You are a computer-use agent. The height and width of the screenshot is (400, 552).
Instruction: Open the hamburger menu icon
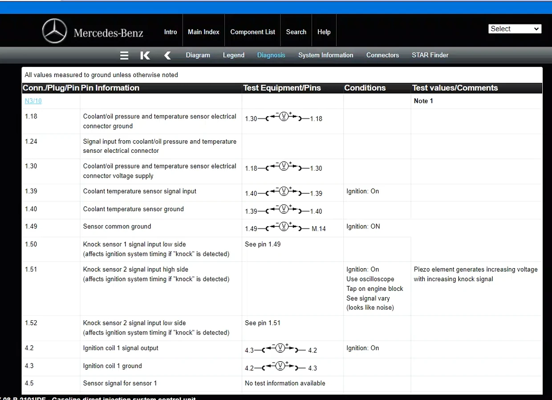(x=125, y=55)
